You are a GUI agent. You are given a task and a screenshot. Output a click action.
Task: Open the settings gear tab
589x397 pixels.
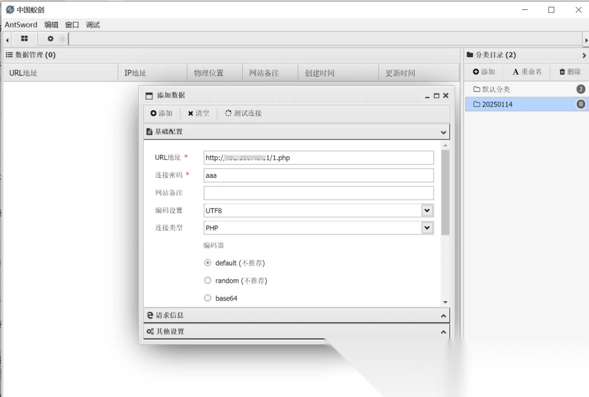(50, 38)
